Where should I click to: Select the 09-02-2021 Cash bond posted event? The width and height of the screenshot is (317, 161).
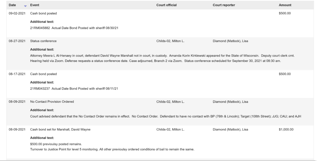point(43,13)
